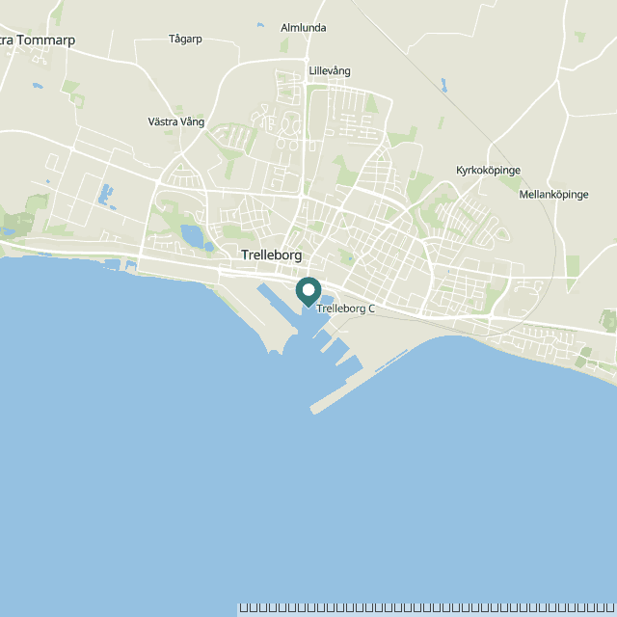Select the Trelleborg C station label
Image resolution: width=617 pixels, height=617 pixels.
pos(345,308)
